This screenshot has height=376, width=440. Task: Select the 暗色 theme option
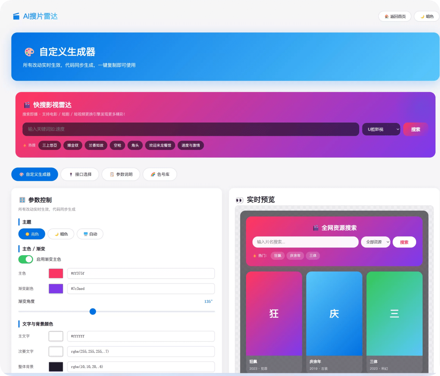[61, 234]
